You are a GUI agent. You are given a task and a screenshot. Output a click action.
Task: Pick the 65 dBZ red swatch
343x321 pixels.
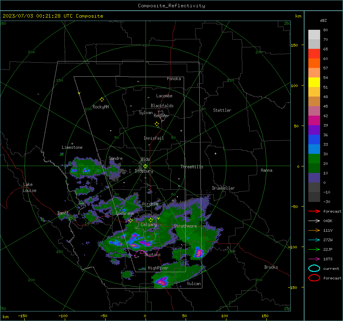[x=314, y=54]
